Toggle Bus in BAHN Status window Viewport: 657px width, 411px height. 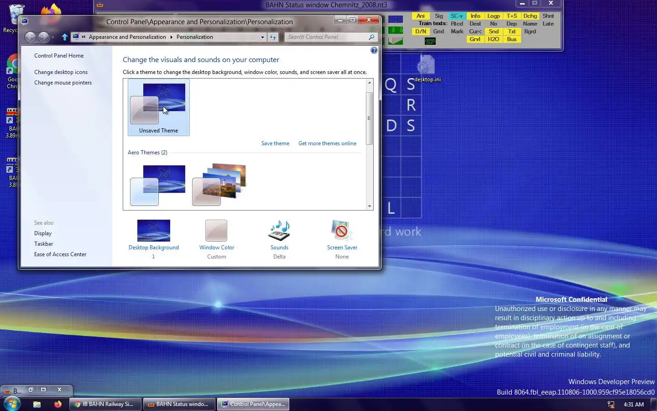pyautogui.click(x=512, y=39)
